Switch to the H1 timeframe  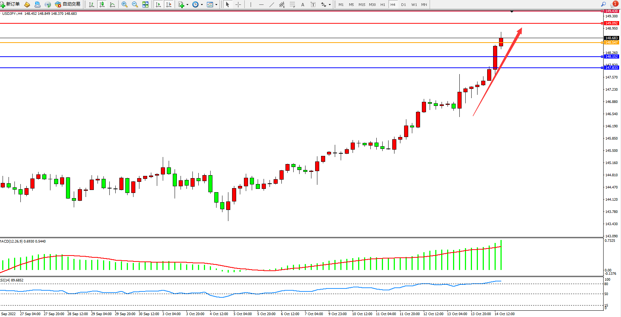coord(383,5)
